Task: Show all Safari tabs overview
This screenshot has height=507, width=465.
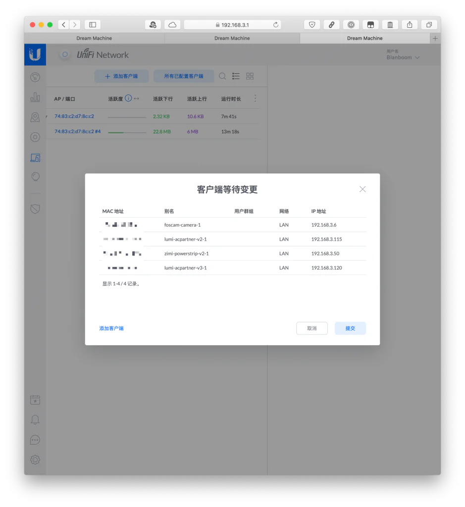Action: (x=429, y=25)
